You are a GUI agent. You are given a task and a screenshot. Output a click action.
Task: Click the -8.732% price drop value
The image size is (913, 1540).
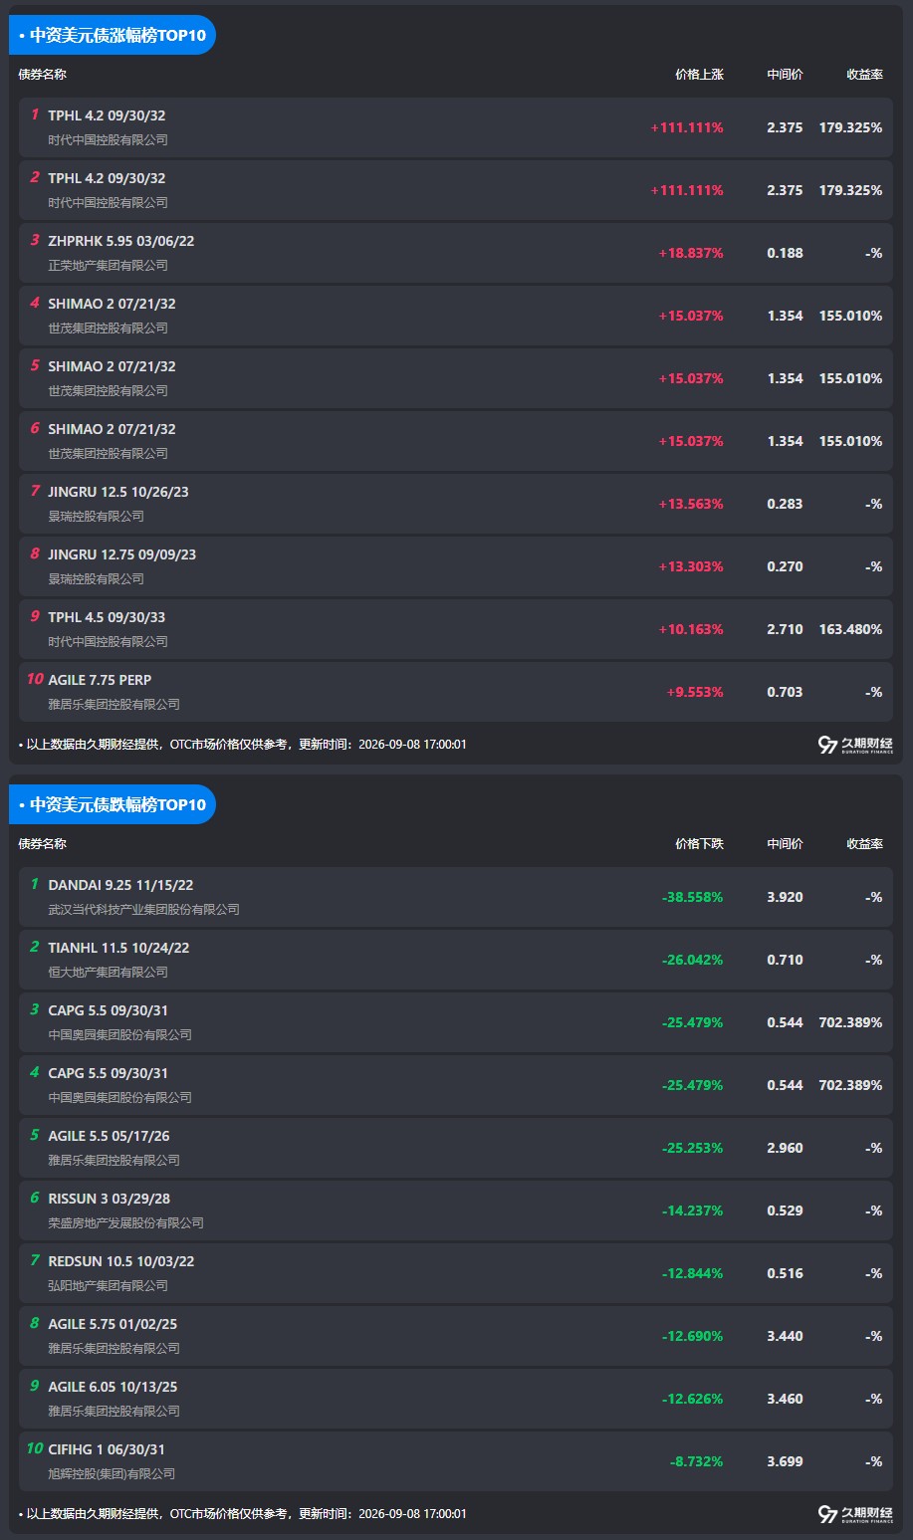point(697,1461)
